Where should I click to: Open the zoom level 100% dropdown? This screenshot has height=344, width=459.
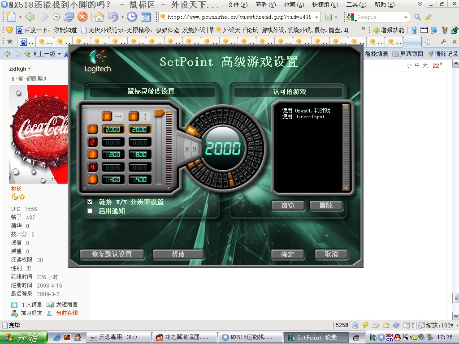click(456, 326)
